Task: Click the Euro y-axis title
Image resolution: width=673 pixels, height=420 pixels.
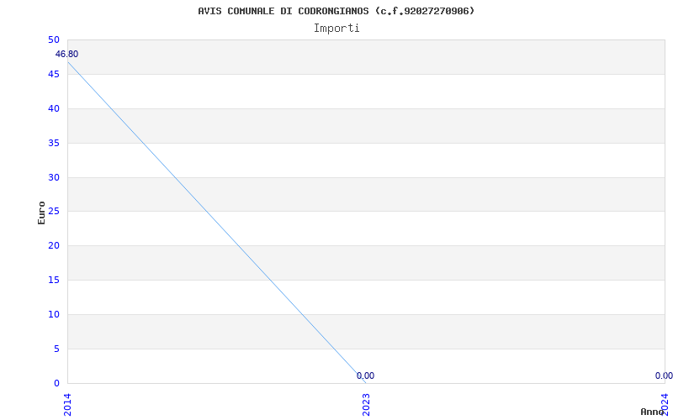Action: coord(41,213)
